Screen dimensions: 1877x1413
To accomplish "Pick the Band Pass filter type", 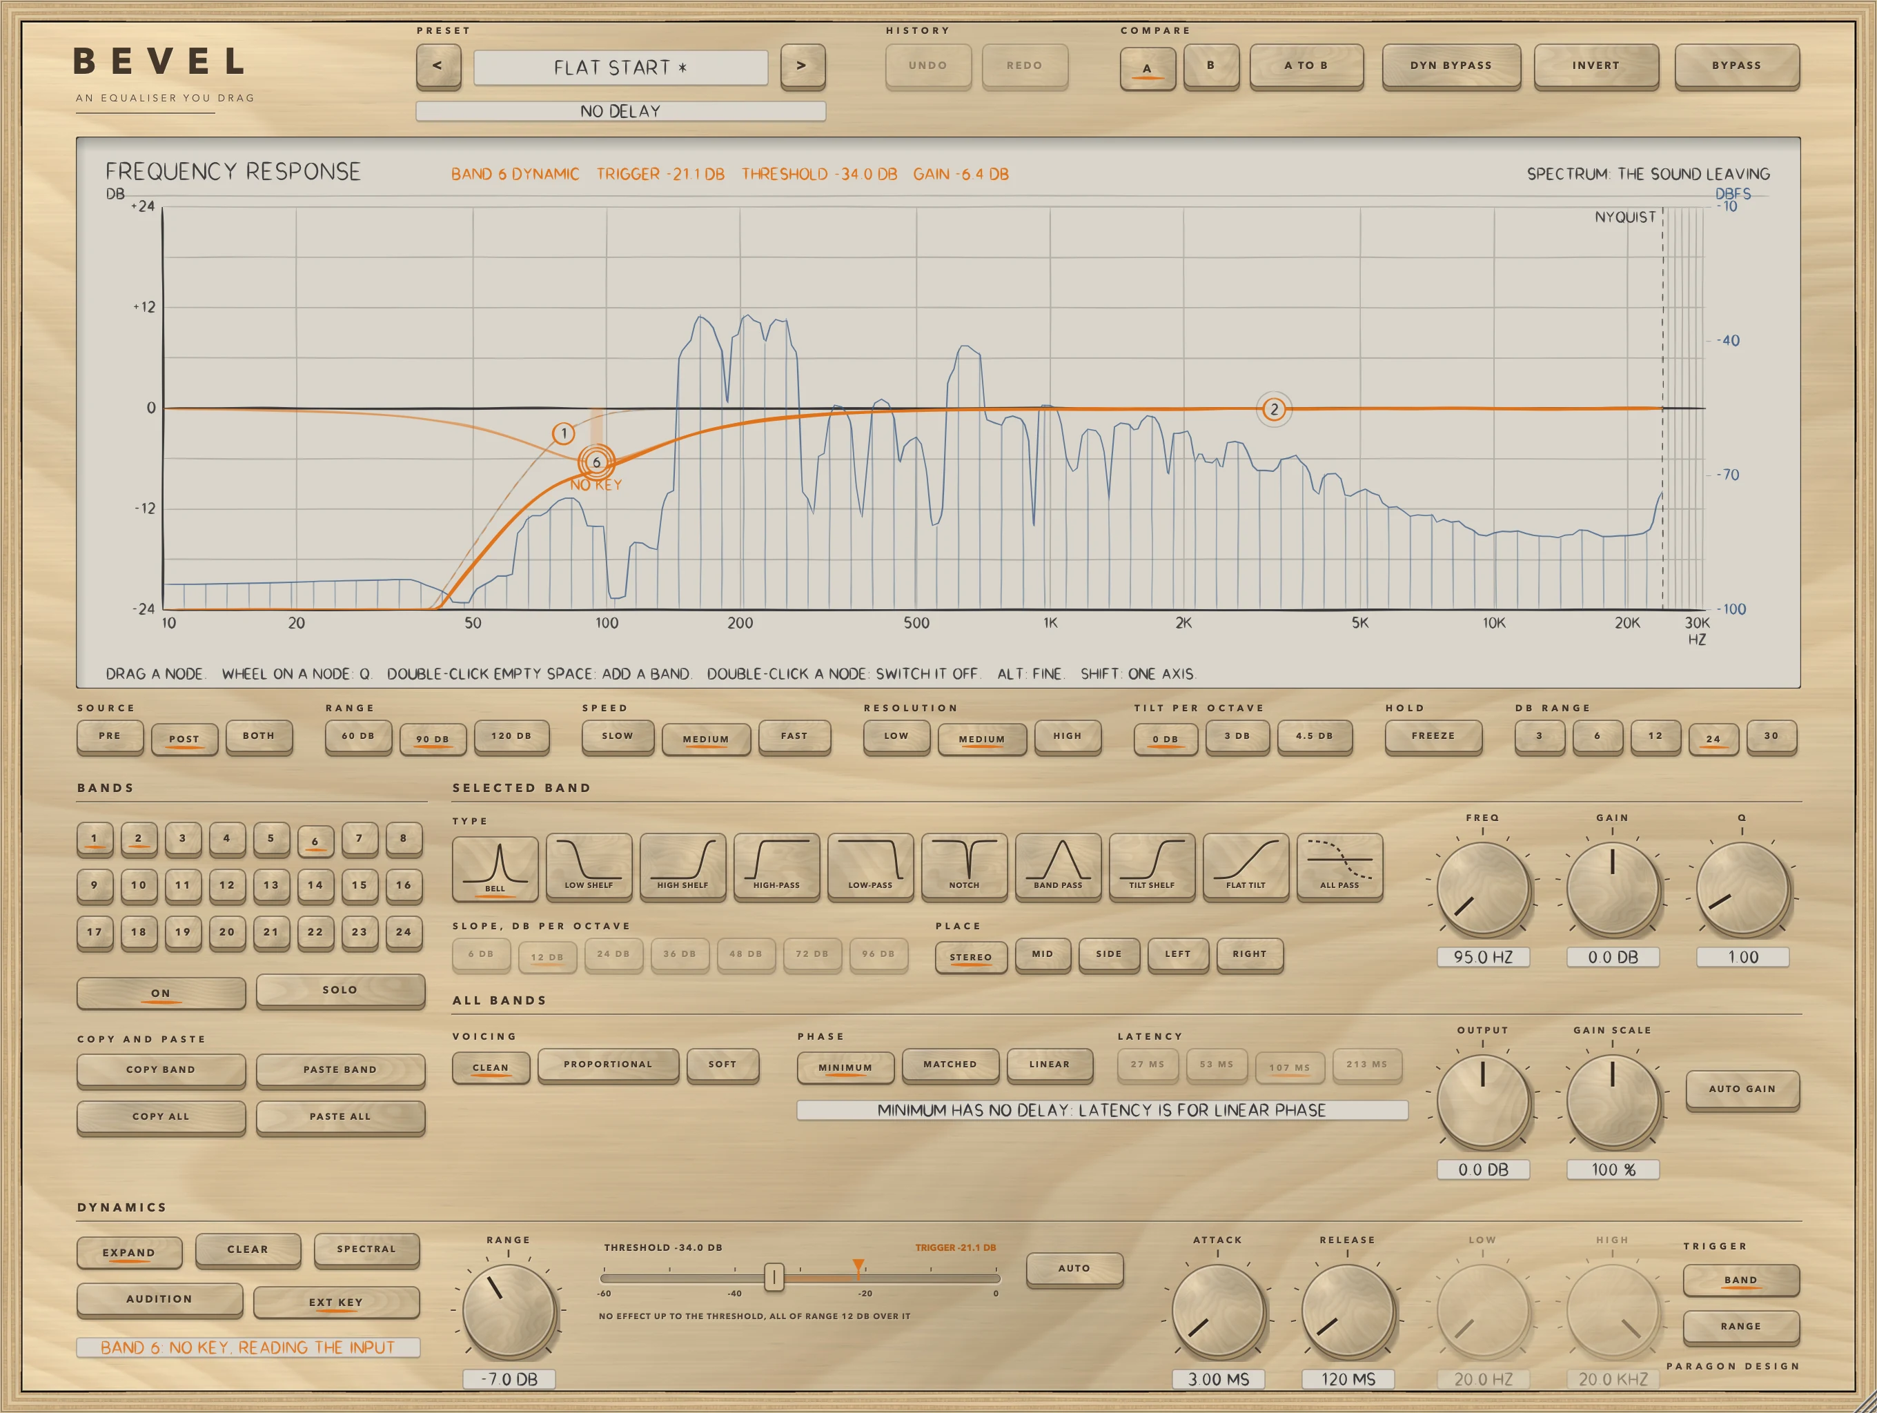I will point(1058,866).
